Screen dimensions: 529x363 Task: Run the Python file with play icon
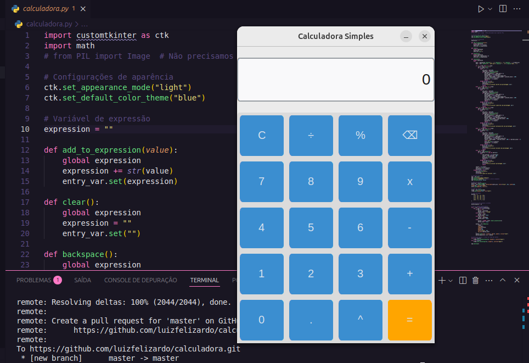[481, 9]
